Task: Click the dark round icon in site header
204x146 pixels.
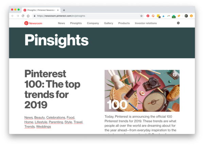Action: click(x=178, y=23)
